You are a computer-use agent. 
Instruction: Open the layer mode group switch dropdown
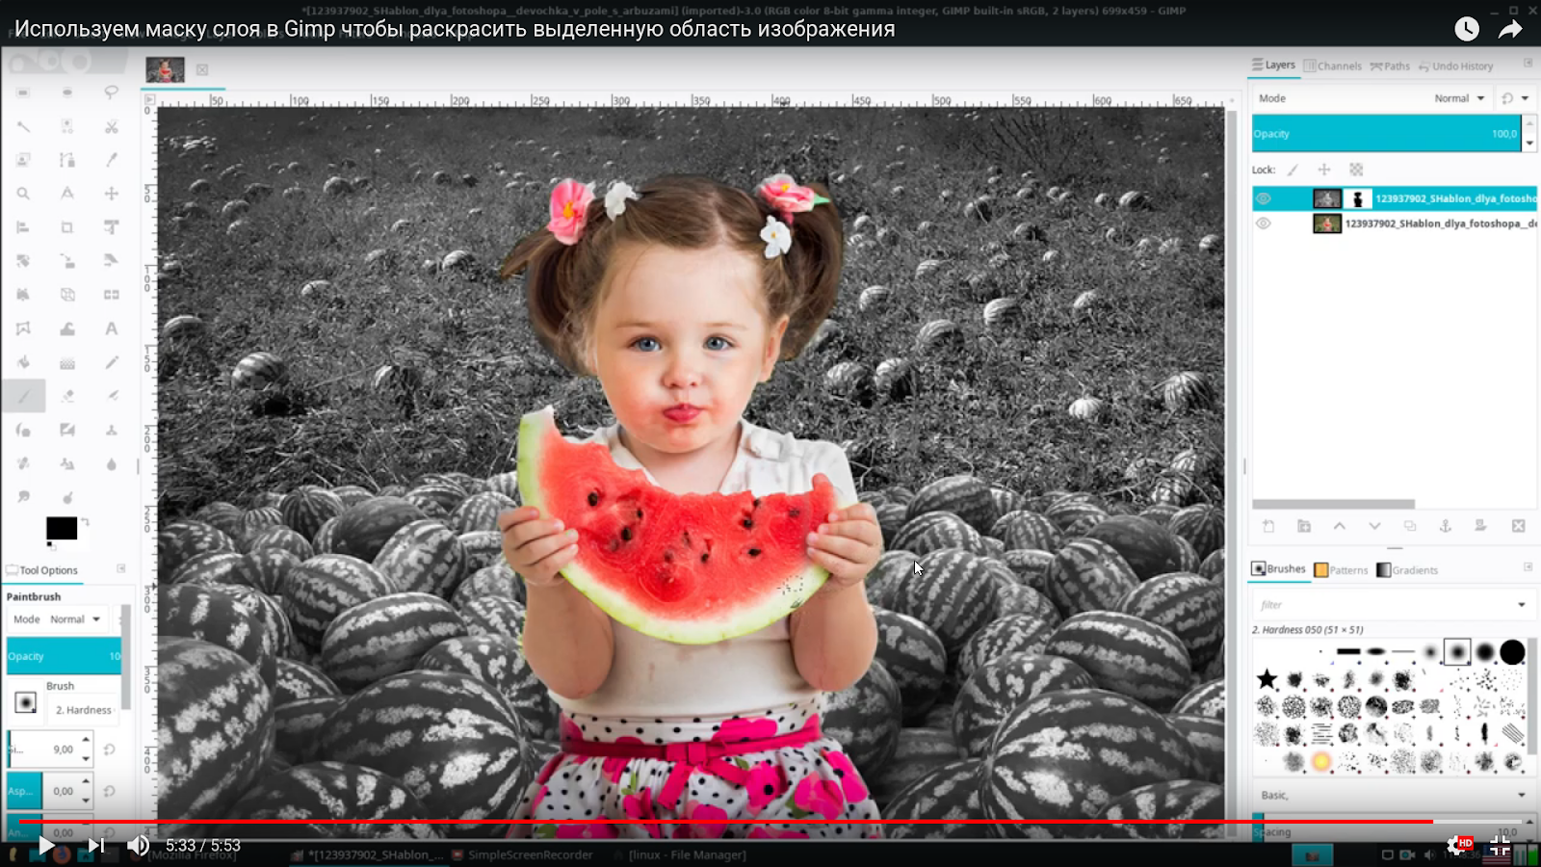pyautogui.click(x=1515, y=98)
